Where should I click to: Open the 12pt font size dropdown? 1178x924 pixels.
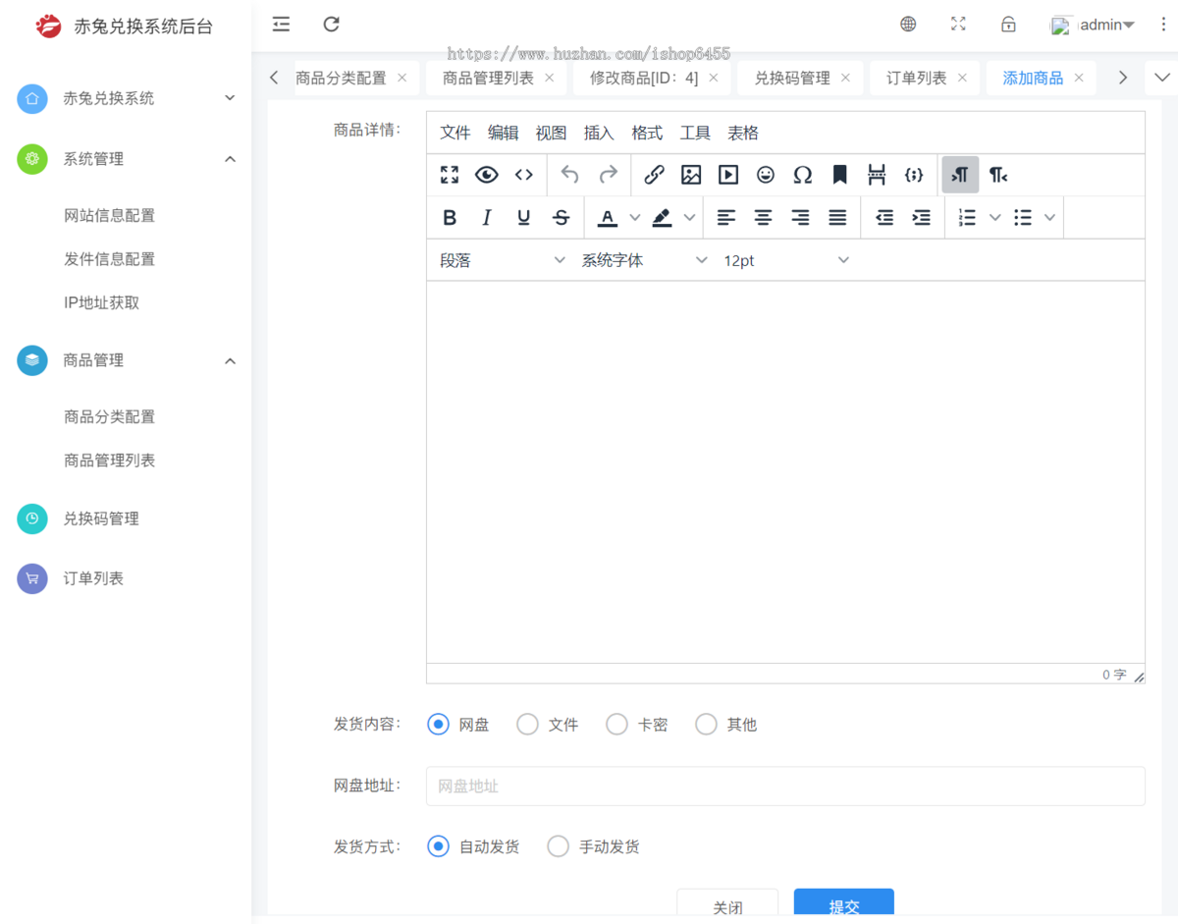coord(786,260)
